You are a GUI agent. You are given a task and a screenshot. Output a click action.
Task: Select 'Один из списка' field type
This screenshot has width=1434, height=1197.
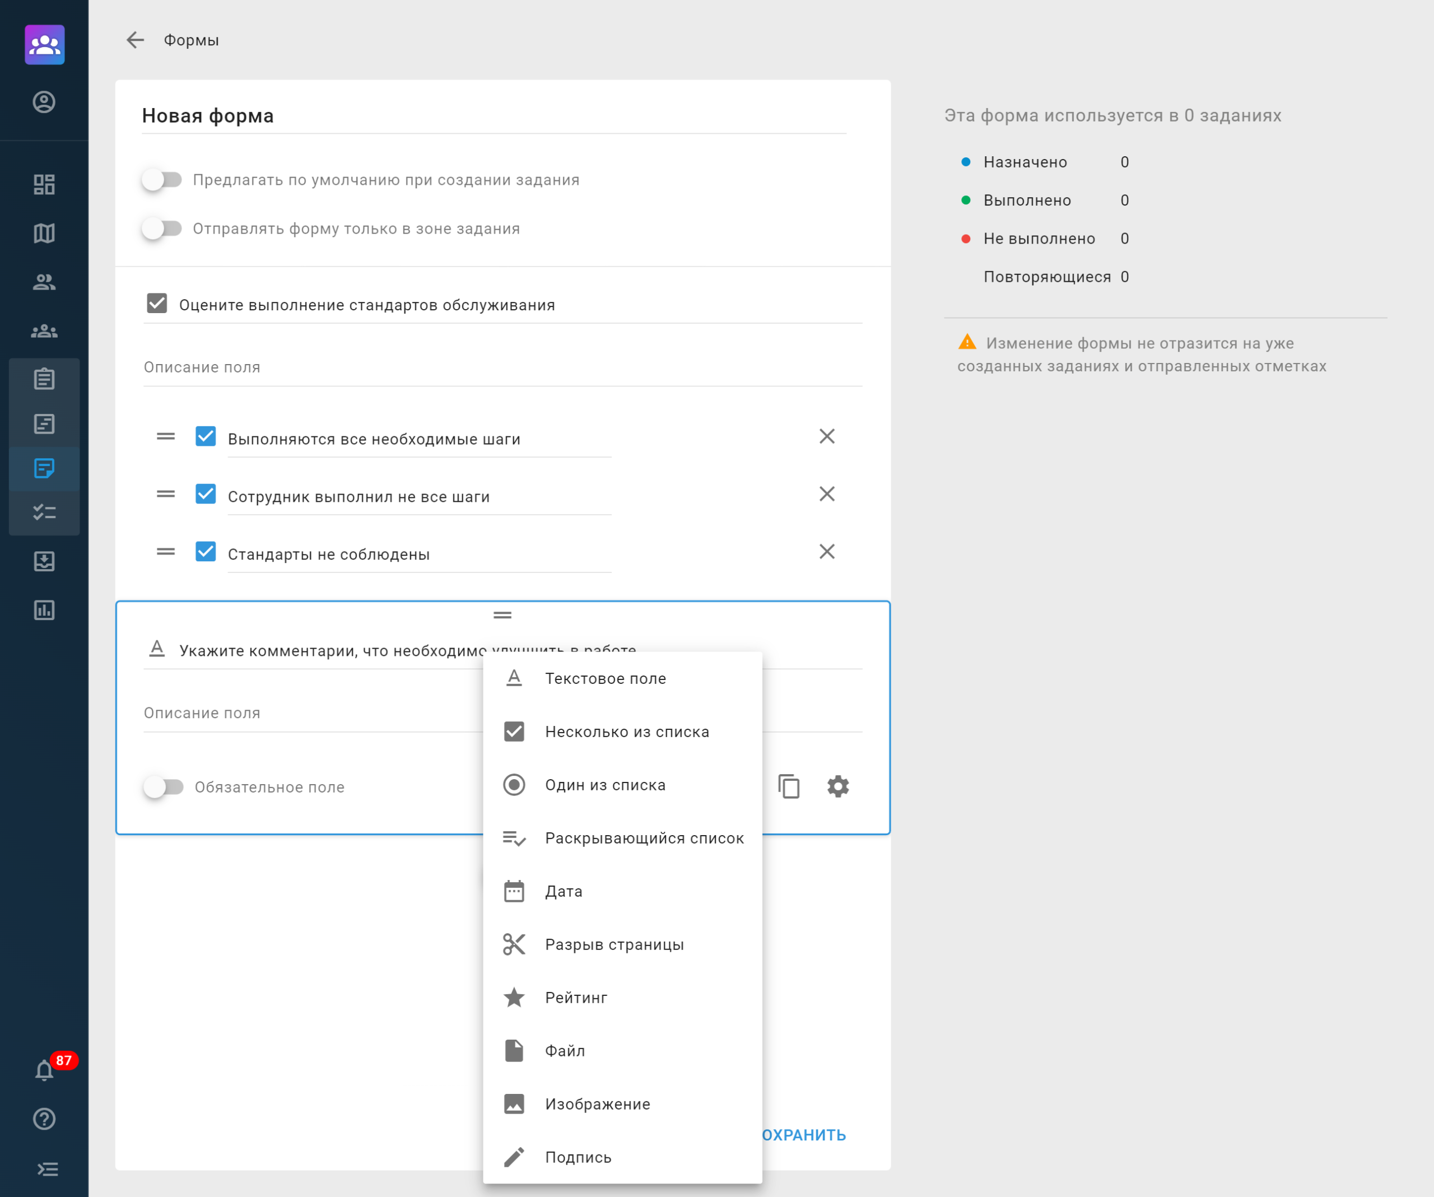coord(623,785)
